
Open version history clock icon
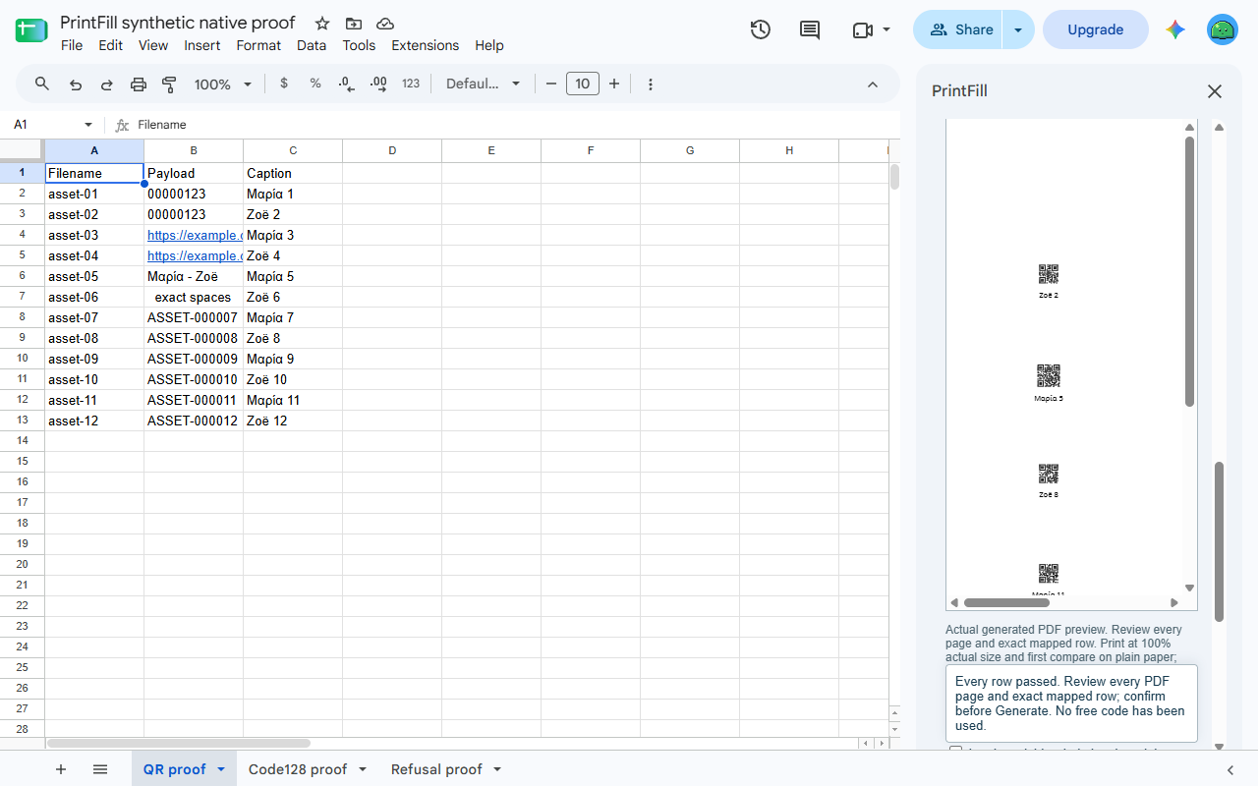point(760,29)
